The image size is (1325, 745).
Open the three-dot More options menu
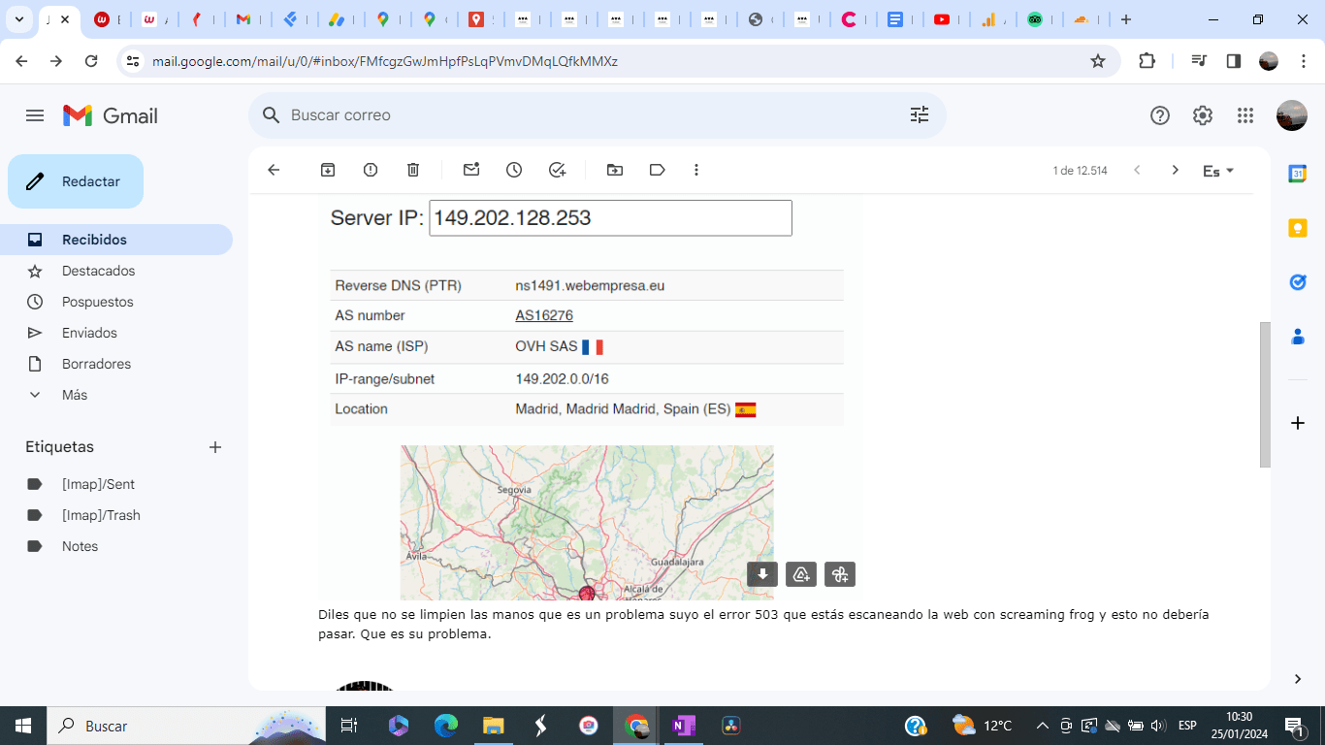(x=696, y=170)
